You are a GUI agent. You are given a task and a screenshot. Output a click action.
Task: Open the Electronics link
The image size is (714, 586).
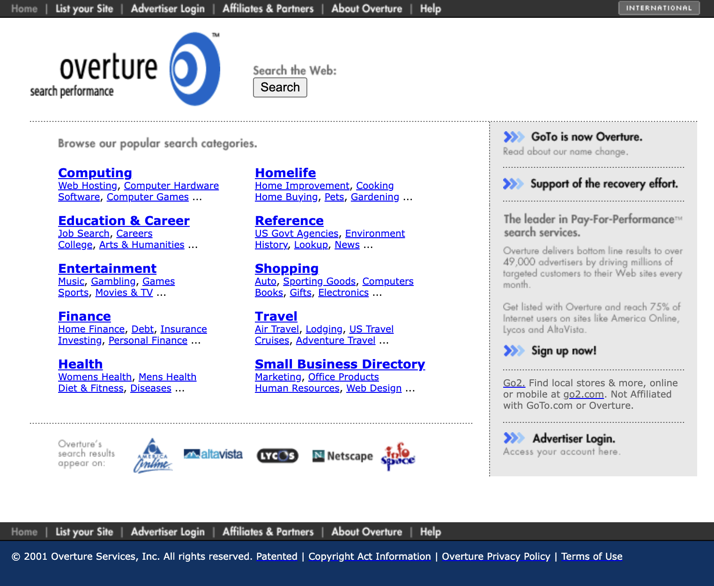(x=343, y=293)
